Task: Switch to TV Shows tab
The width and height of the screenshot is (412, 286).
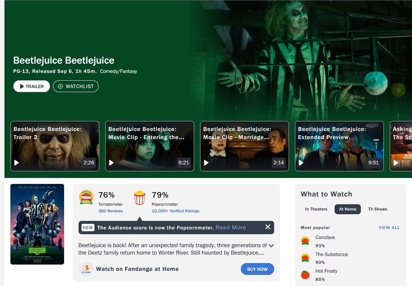Action: [378, 209]
